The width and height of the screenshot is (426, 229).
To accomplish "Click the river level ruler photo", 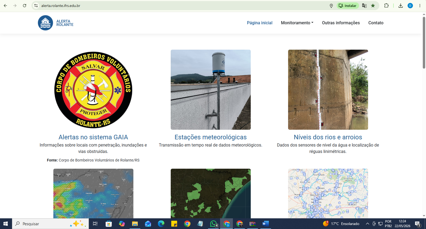I will click(328, 90).
